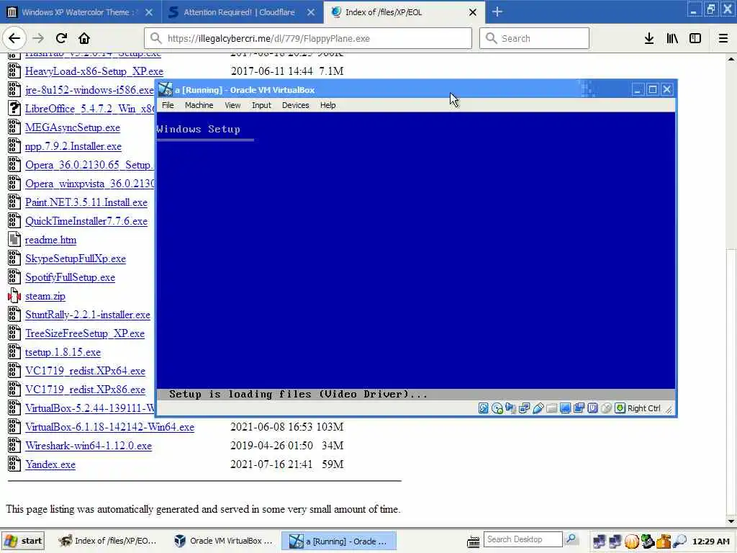The width and height of the screenshot is (737, 553).
Task: Click the display indicator in VirtualBox status bar
Action: pos(566,408)
